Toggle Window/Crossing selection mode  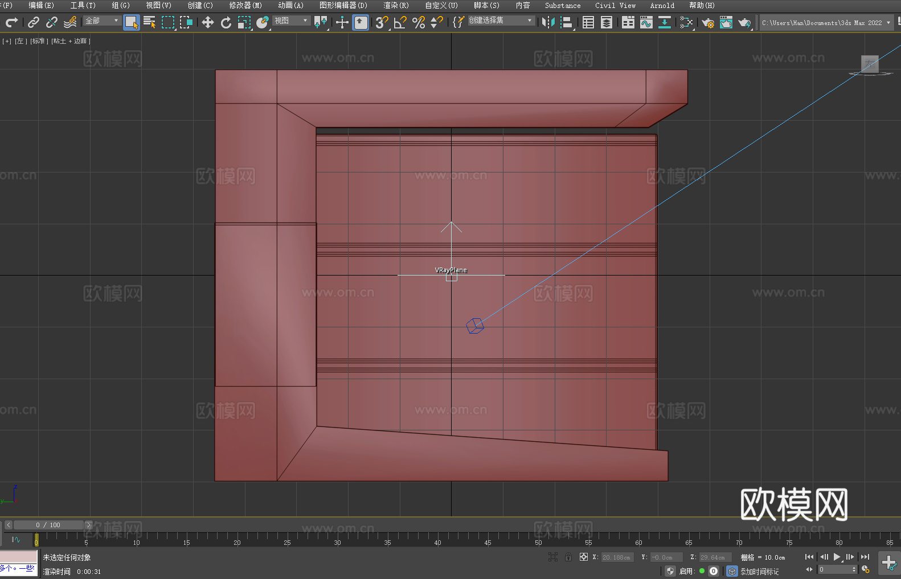click(186, 22)
